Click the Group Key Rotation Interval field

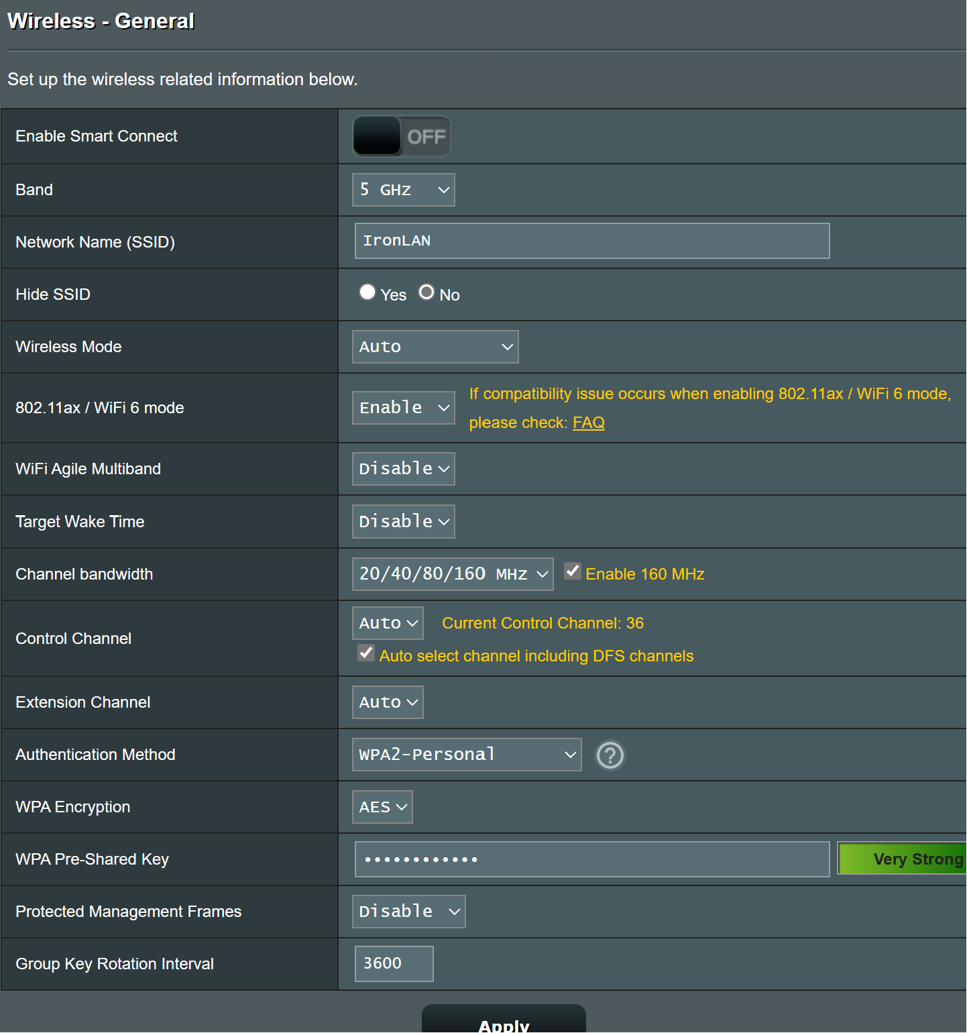click(x=394, y=964)
